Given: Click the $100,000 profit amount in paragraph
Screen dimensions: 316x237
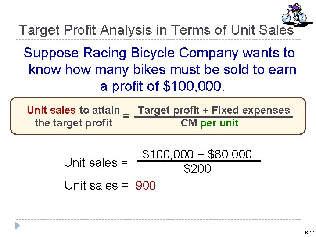Looking at the screenshot, I should point(193,86).
